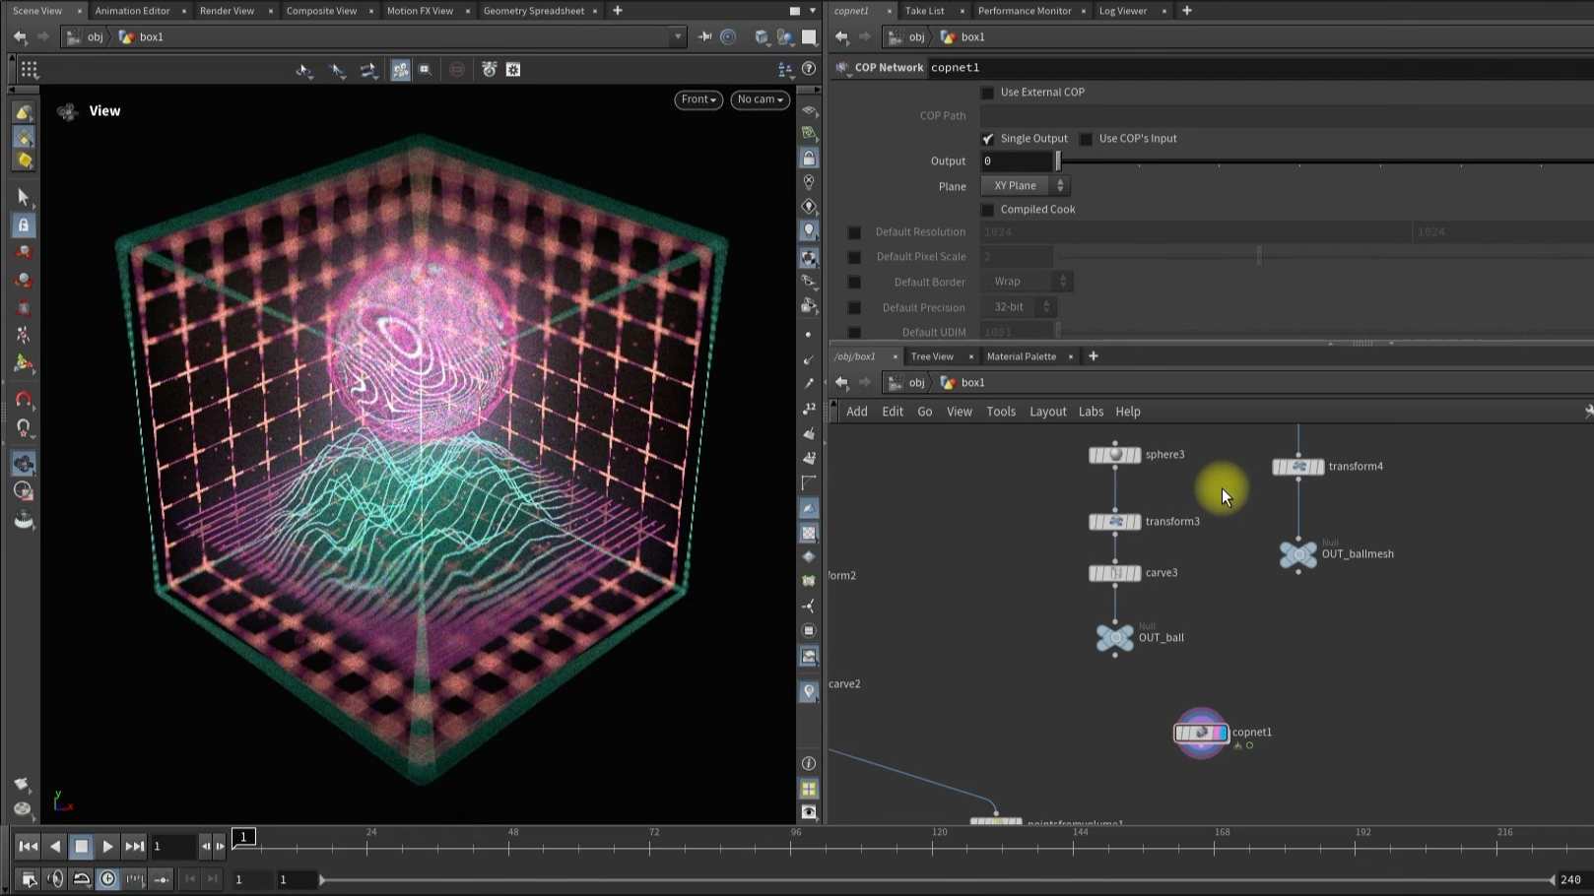Image resolution: width=1594 pixels, height=896 pixels.
Task: Select the OUT_ball null node
Action: click(x=1114, y=638)
